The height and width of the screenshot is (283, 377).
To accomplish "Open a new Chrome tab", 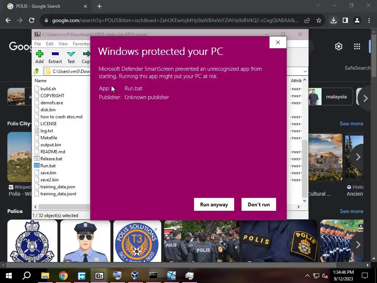I will [x=99, y=7].
